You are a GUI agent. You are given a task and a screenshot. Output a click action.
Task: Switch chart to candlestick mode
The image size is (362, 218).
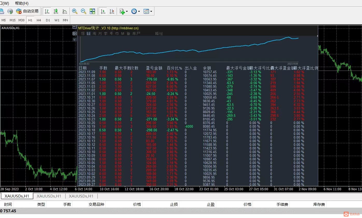(56, 11)
